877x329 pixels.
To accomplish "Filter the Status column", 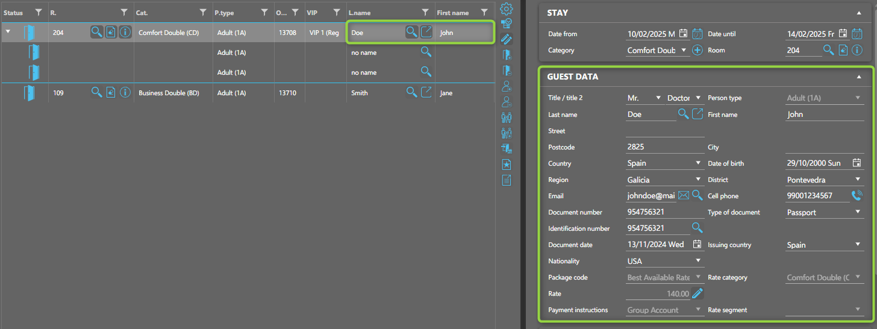I will point(39,12).
